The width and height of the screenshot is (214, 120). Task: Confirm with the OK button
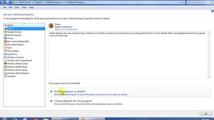[206, 114]
